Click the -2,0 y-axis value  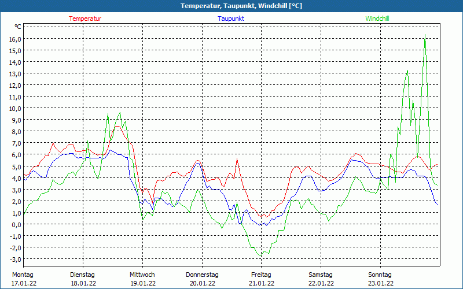coord(16,247)
